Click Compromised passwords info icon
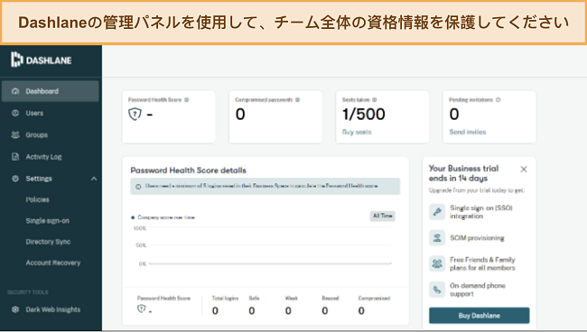The height and width of the screenshot is (332, 587). pyautogui.click(x=298, y=100)
